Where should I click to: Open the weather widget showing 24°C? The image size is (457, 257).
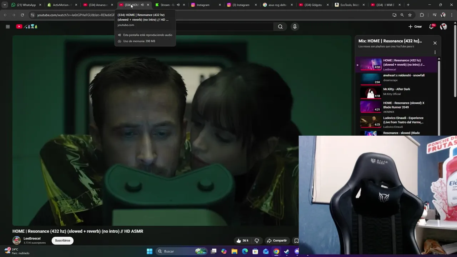(x=17, y=251)
